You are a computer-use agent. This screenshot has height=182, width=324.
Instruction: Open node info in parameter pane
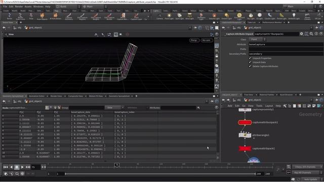(316, 34)
